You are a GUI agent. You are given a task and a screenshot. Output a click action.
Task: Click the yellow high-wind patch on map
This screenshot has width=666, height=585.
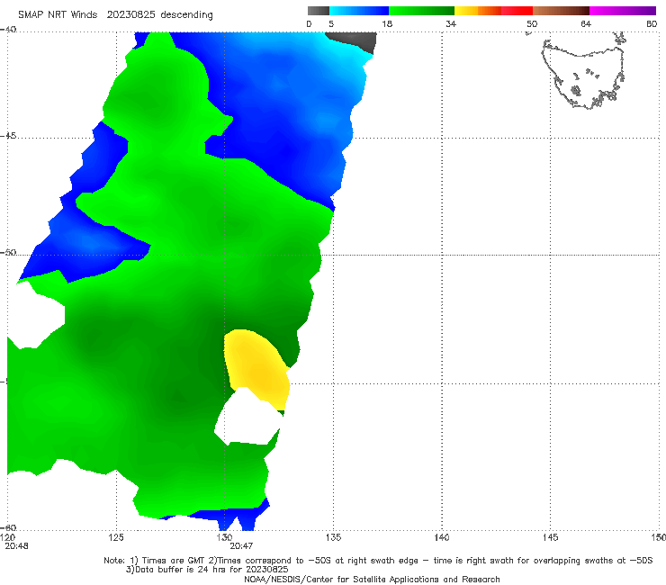point(257,370)
